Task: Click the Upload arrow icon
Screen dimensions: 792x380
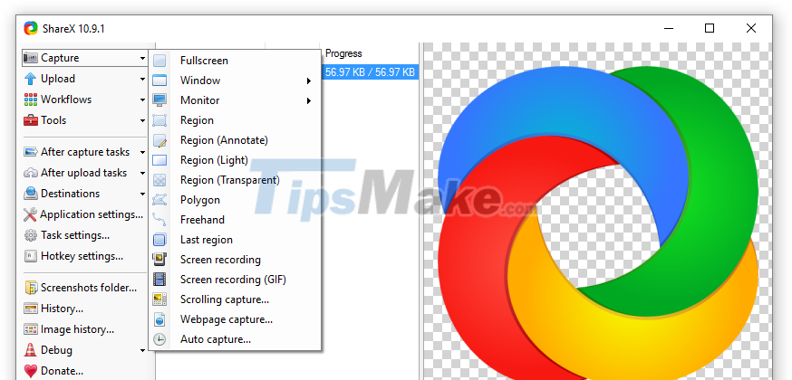Action: tap(31, 79)
